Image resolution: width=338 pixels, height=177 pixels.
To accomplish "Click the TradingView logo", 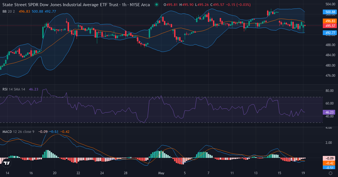I will click(x=7, y=163).
